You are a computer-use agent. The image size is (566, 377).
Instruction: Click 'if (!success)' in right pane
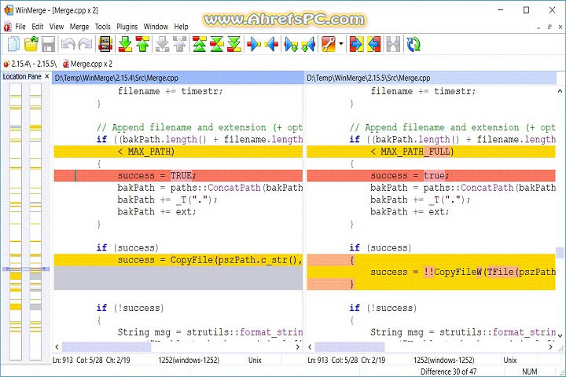tap(383, 308)
